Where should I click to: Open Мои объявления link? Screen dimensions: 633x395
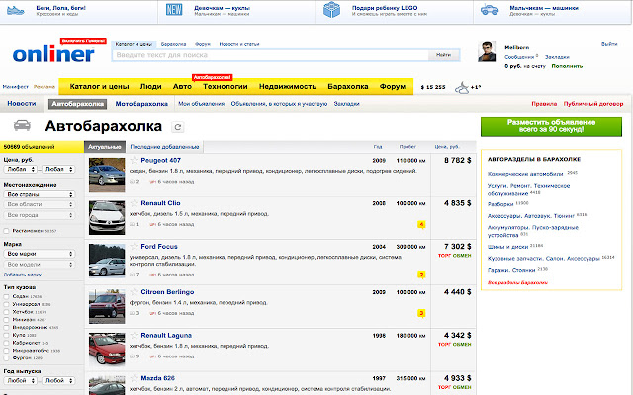point(201,104)
